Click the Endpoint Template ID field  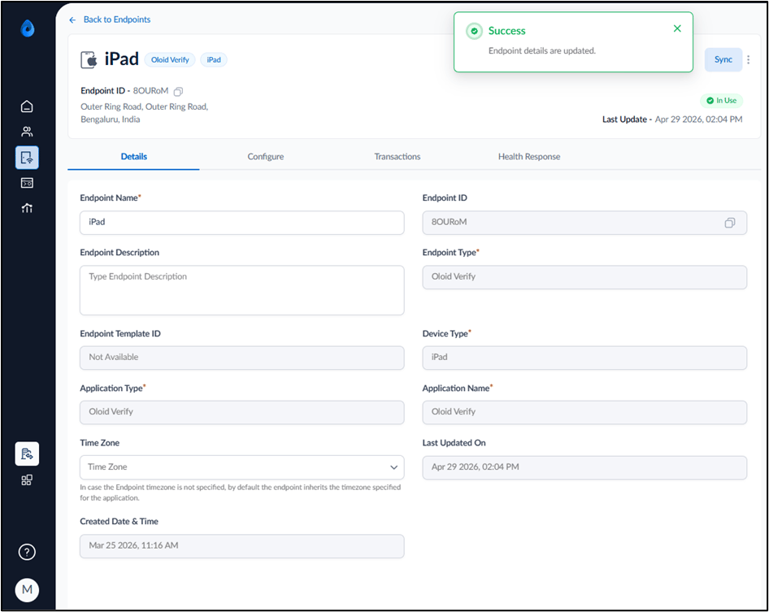pos(241,358)
